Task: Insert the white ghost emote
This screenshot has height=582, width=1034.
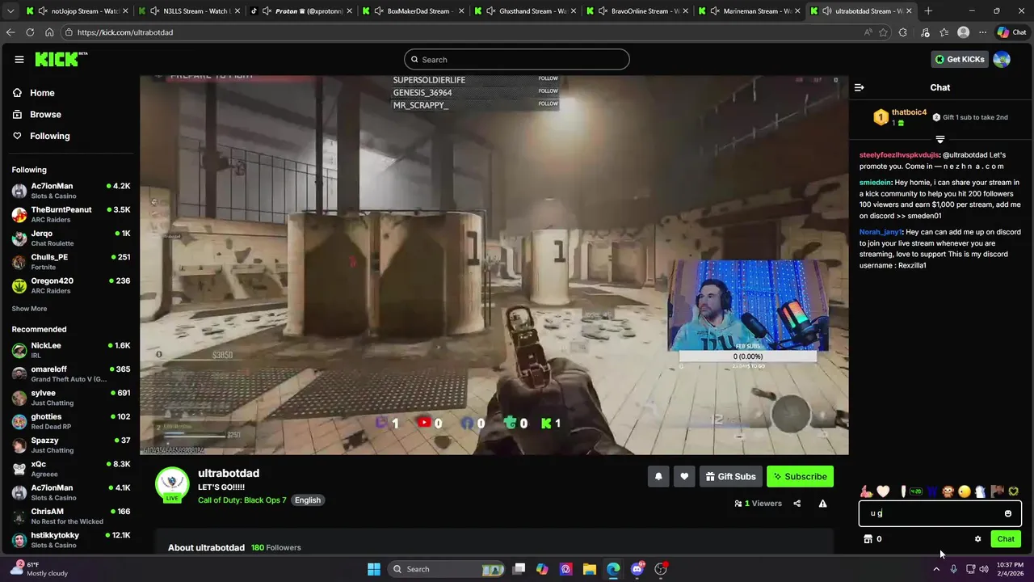Action: (x=981, y=491)
